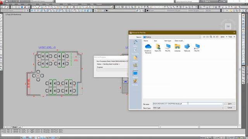
Task: Click the blue sphere visual style icon
Action: [22, 7]
